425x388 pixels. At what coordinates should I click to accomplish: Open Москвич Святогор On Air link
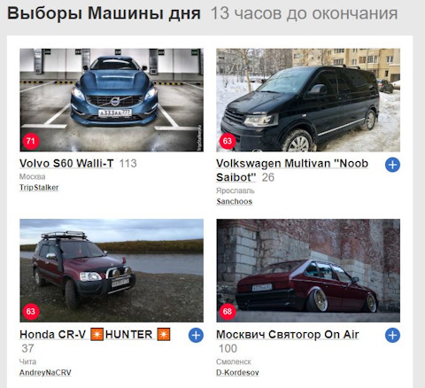(x=288, y=335)
